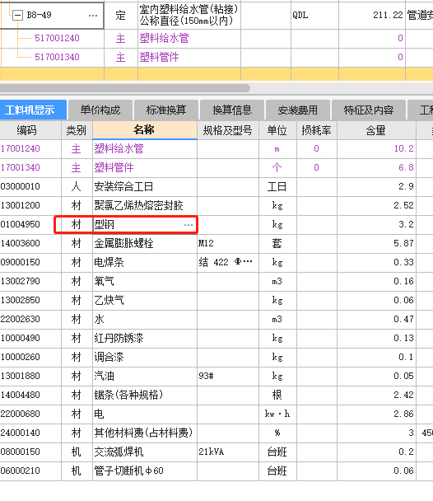Screen dimensions: 433x501
Task: Click the horizontal scrollbar thumb of upper grid
Action: coord(125,88)
